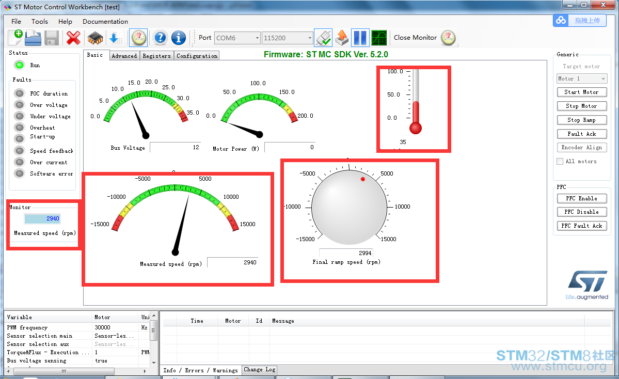Open the Target motor dropdown
The image size is (619, 379).
click(x=582, y=78)
